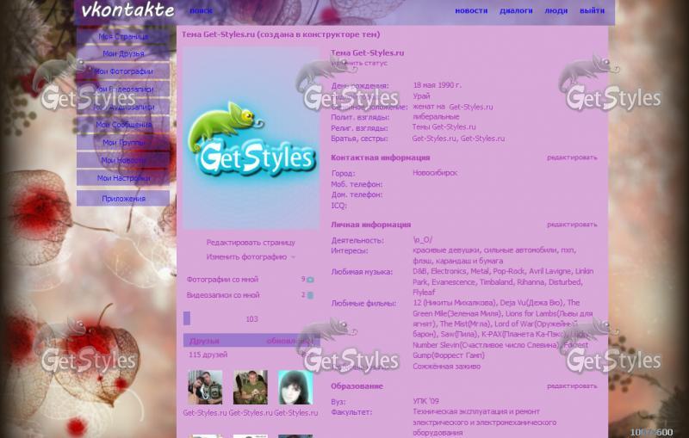Log out using the выйти link
This screenshot has height=438, width=689.
pos(592,11)
